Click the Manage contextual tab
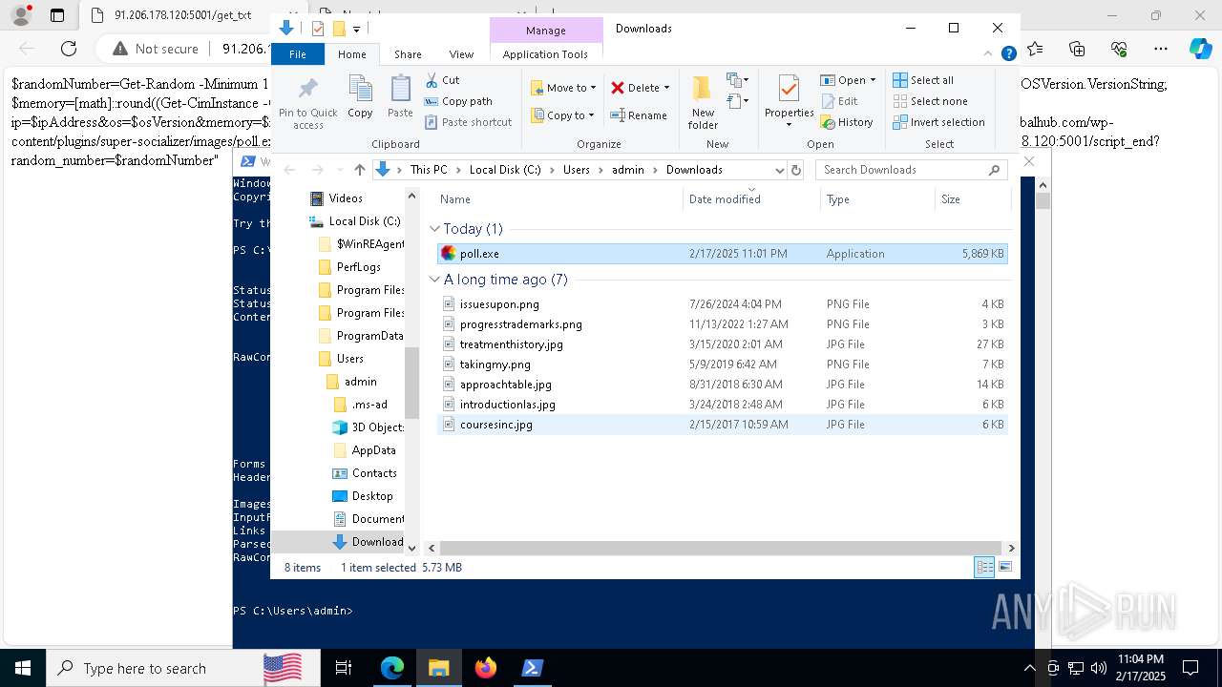 (x=546, y=31)
